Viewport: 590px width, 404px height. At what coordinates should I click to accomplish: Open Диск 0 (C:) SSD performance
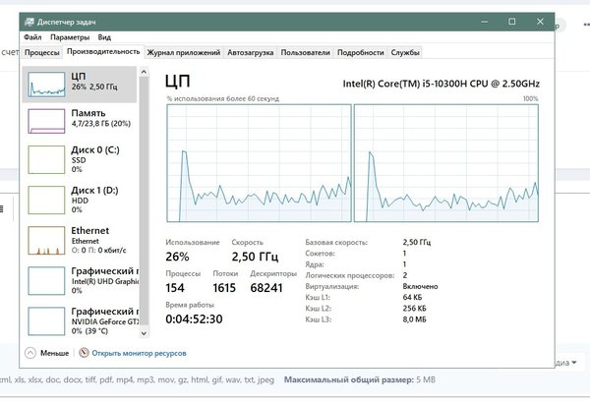tap(45, 159)
